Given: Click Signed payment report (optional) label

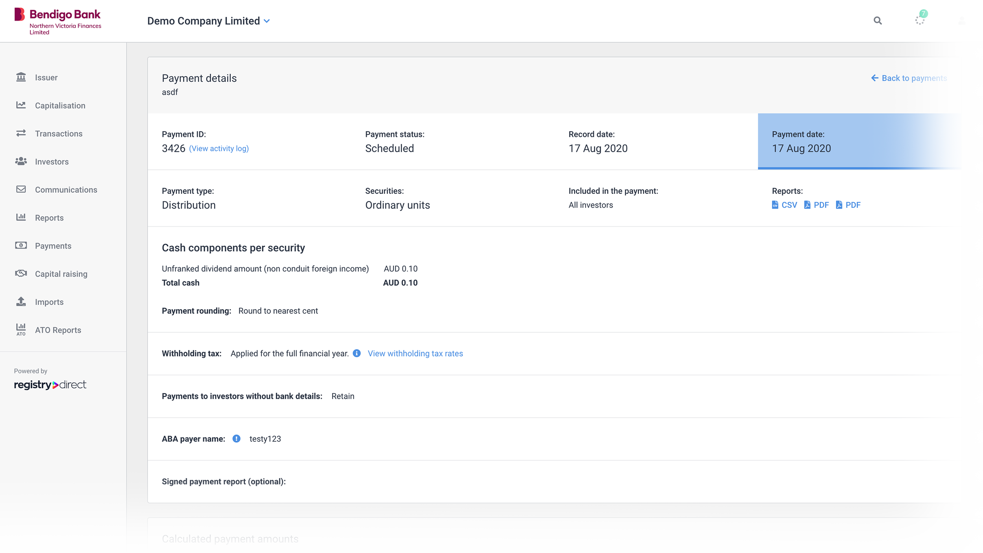Looking at the screenshot, I should [224, 481].
